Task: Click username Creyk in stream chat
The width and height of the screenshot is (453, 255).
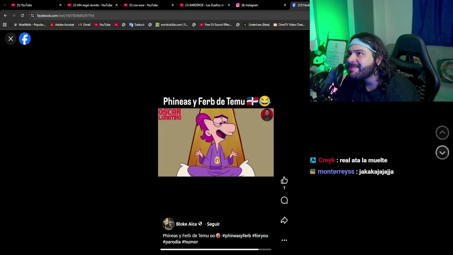Action: pyautogui.click(x=326, y=160)
